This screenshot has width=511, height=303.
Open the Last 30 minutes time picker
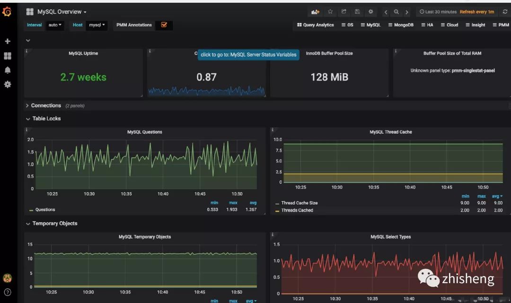coord(438,12)
